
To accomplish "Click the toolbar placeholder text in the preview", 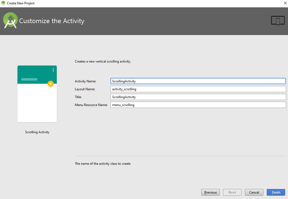I will (29, 79).
